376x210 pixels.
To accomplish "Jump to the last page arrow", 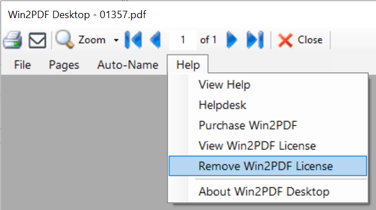I will 255,40.
